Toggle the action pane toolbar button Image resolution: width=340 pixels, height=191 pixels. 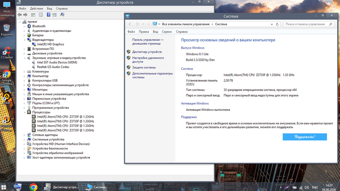(54, 15)
